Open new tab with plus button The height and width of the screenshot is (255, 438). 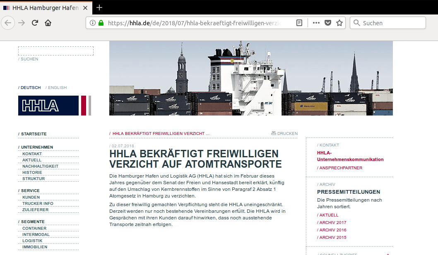click(x=99, y=8)
